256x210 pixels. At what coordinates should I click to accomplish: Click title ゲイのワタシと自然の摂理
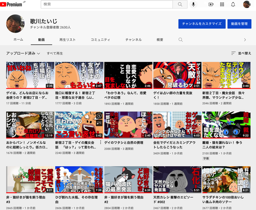pos(124,143)
